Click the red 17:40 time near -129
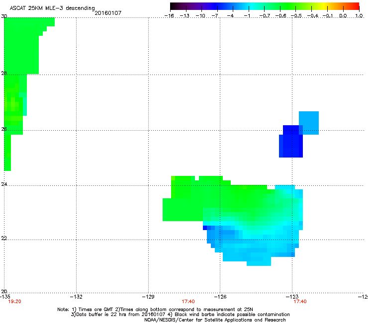The image size is (368, 323). [x=188, y=302]
